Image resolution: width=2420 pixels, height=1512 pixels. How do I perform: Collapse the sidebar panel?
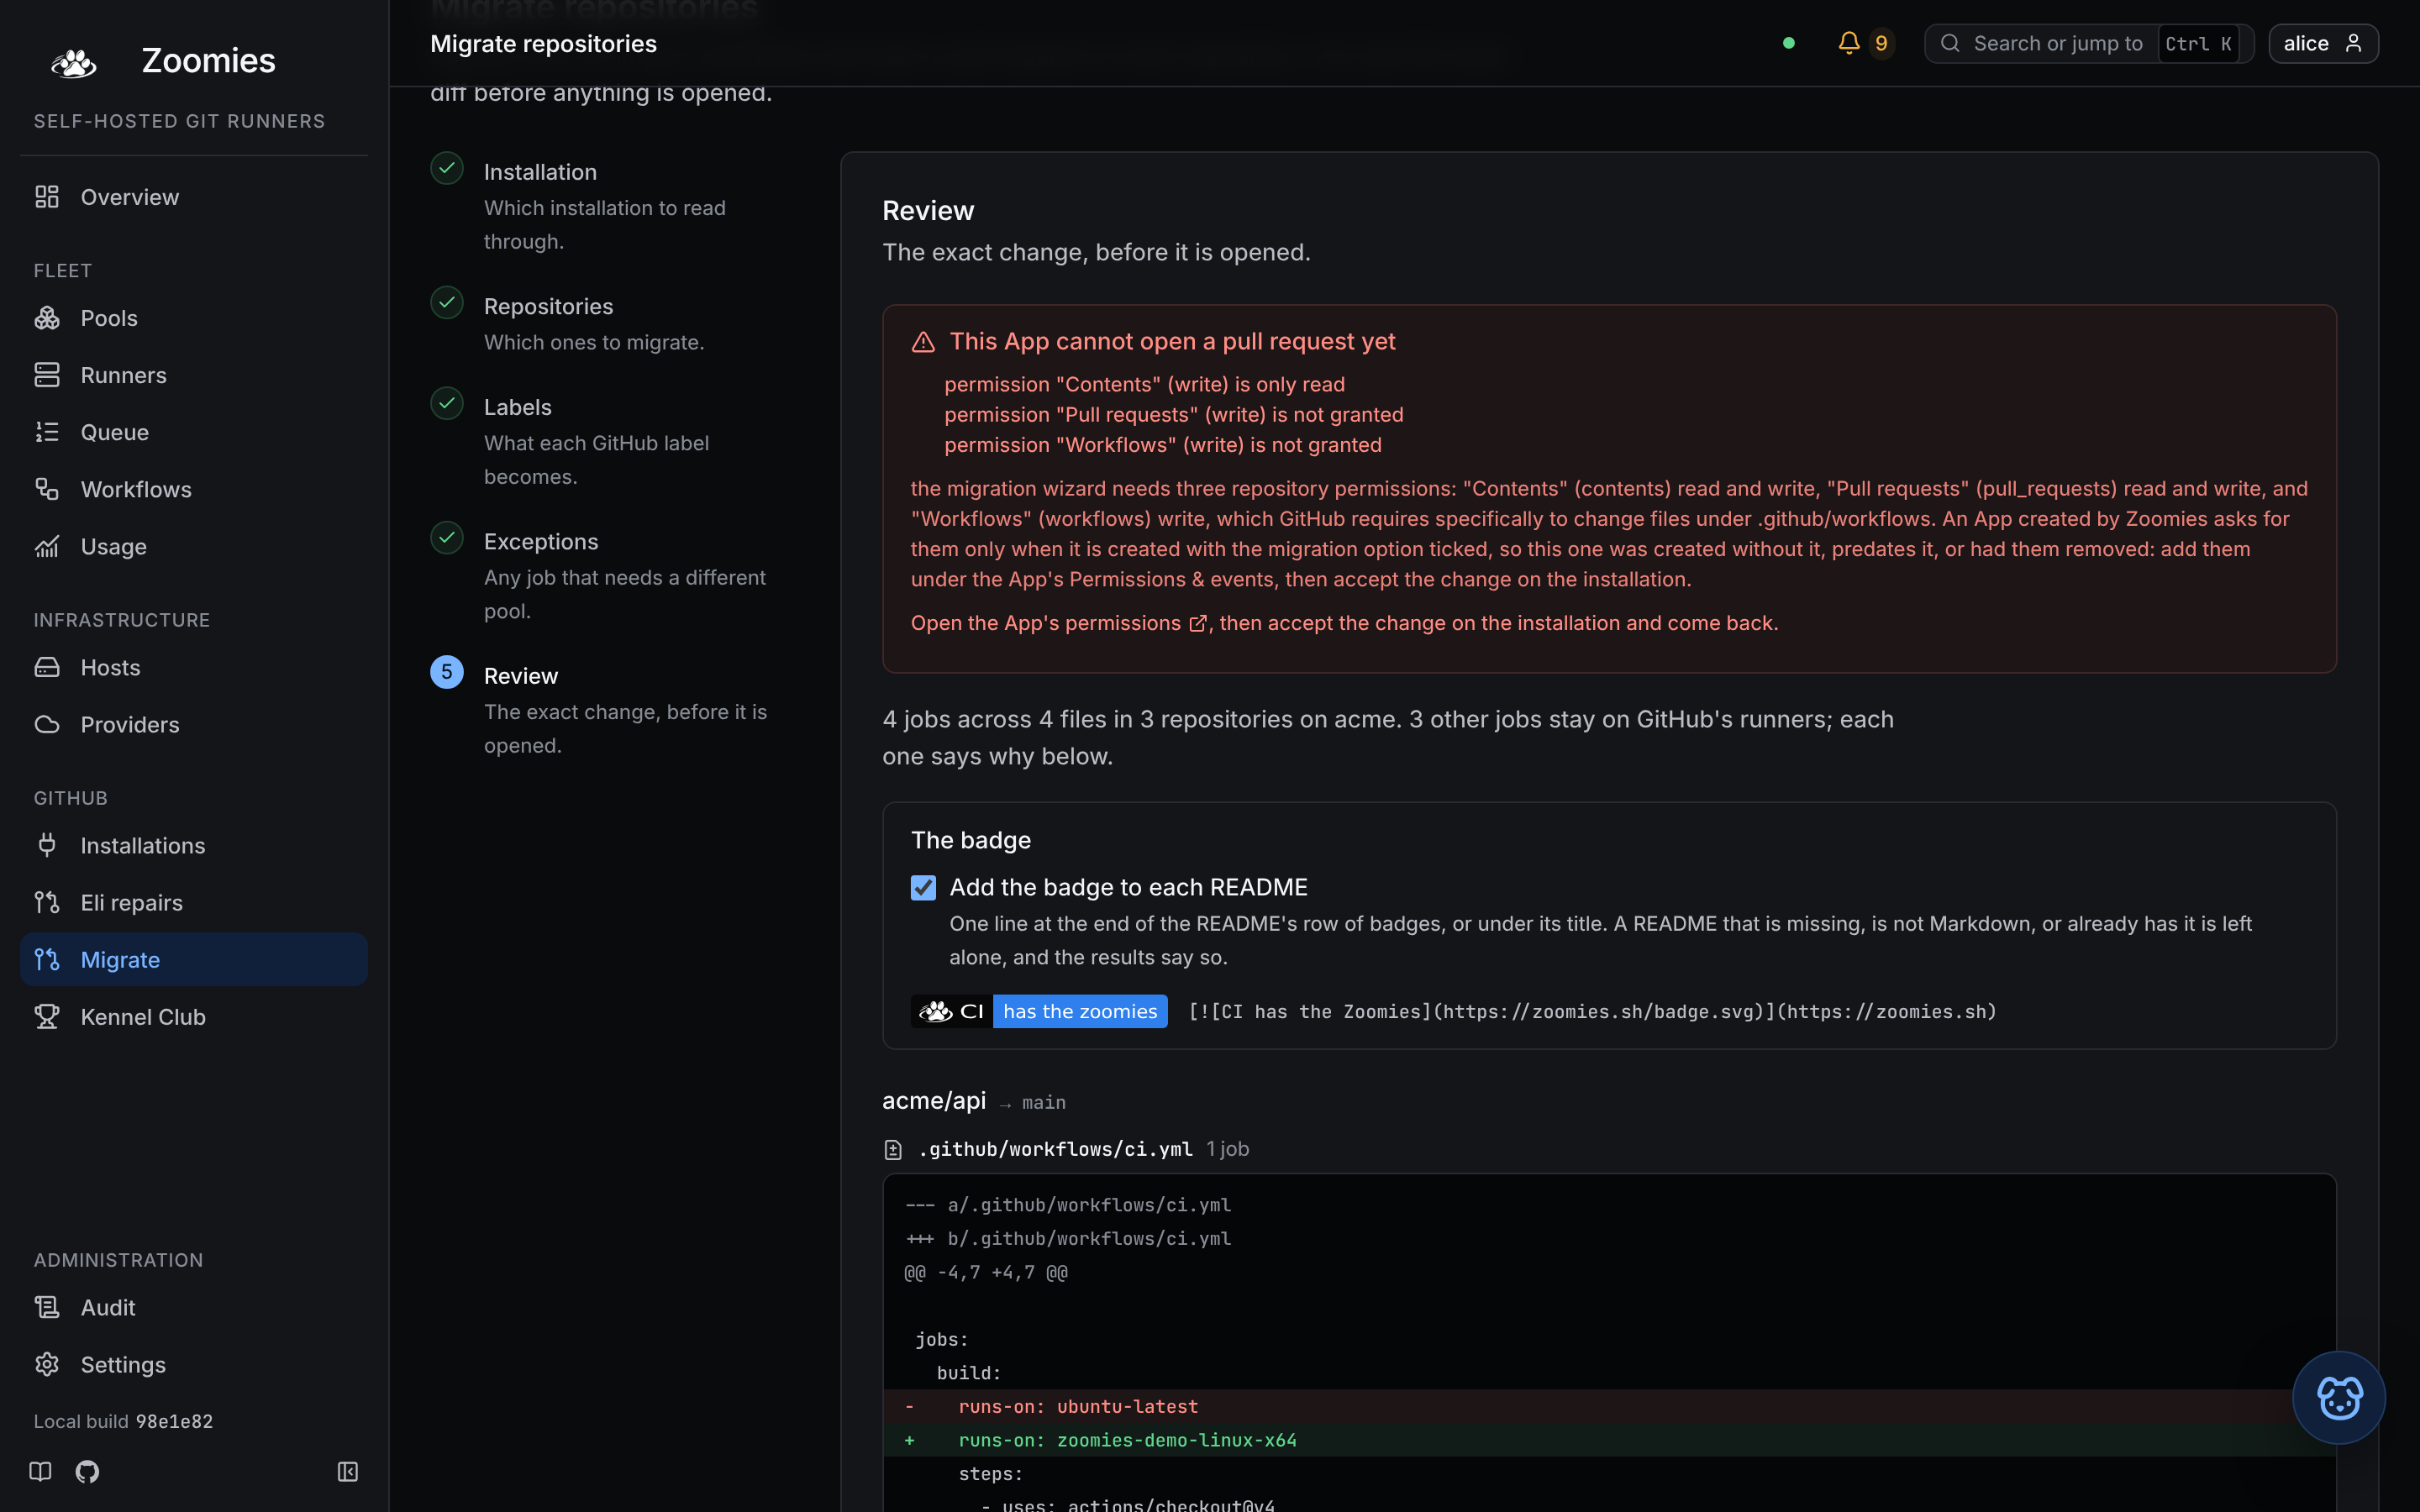tap(348, 1471)
